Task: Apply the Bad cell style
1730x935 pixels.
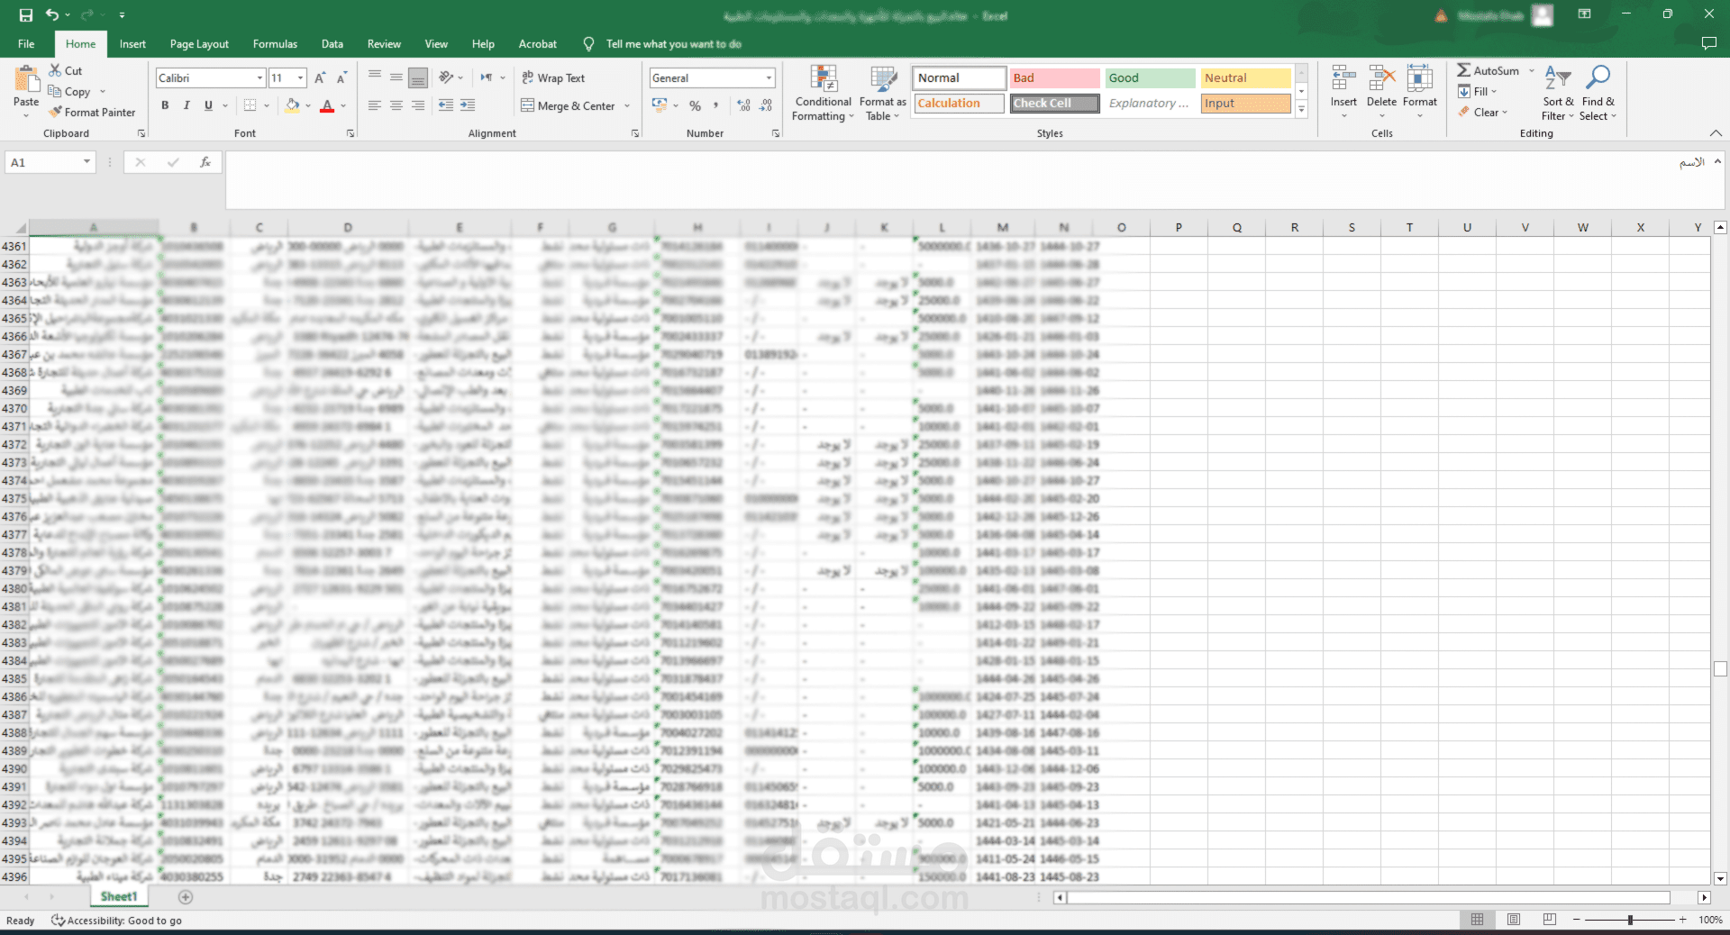Action: (1054, 78)
